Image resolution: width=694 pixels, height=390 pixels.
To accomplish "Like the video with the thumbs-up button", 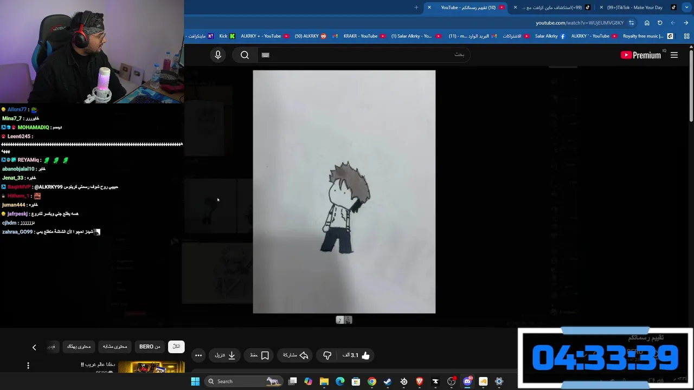I will pos(356,355).
